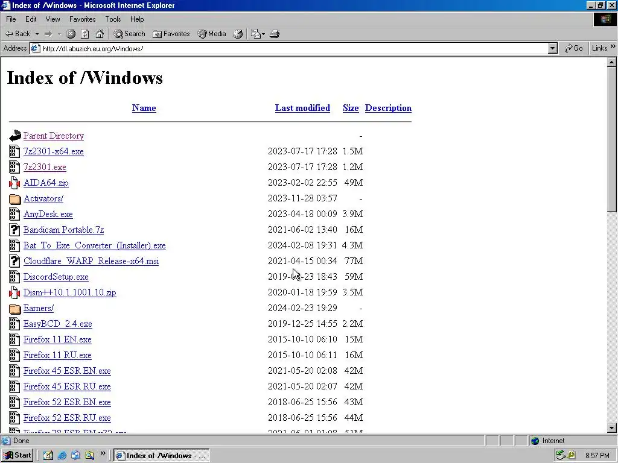Open the Tools menu
The height and width of the screenshot is (463, 618).
(113, 19)
